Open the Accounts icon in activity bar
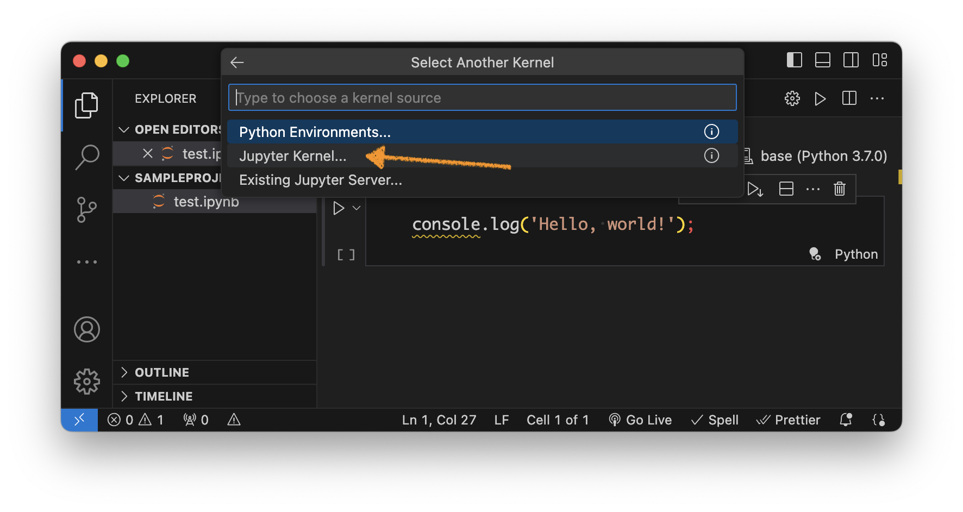963x512 pixels. 87,329
